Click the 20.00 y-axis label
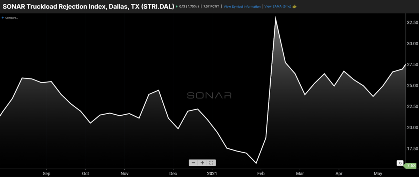The width and height of the screenshot is (419, 177). click(412, 128)
